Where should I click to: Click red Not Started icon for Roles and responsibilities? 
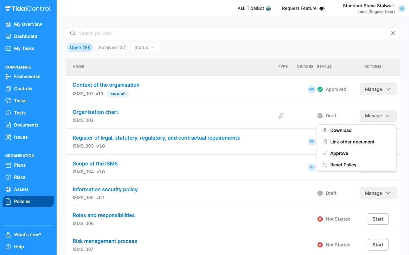point(320,219)
